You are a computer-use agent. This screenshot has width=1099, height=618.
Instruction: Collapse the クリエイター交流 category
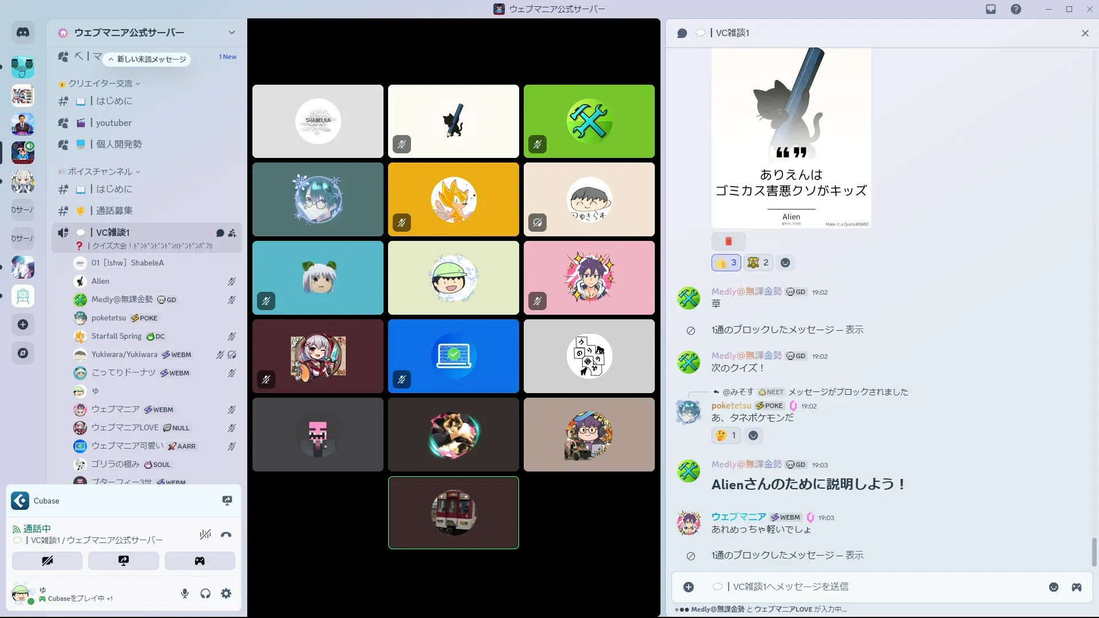click(x=100, y=84)
